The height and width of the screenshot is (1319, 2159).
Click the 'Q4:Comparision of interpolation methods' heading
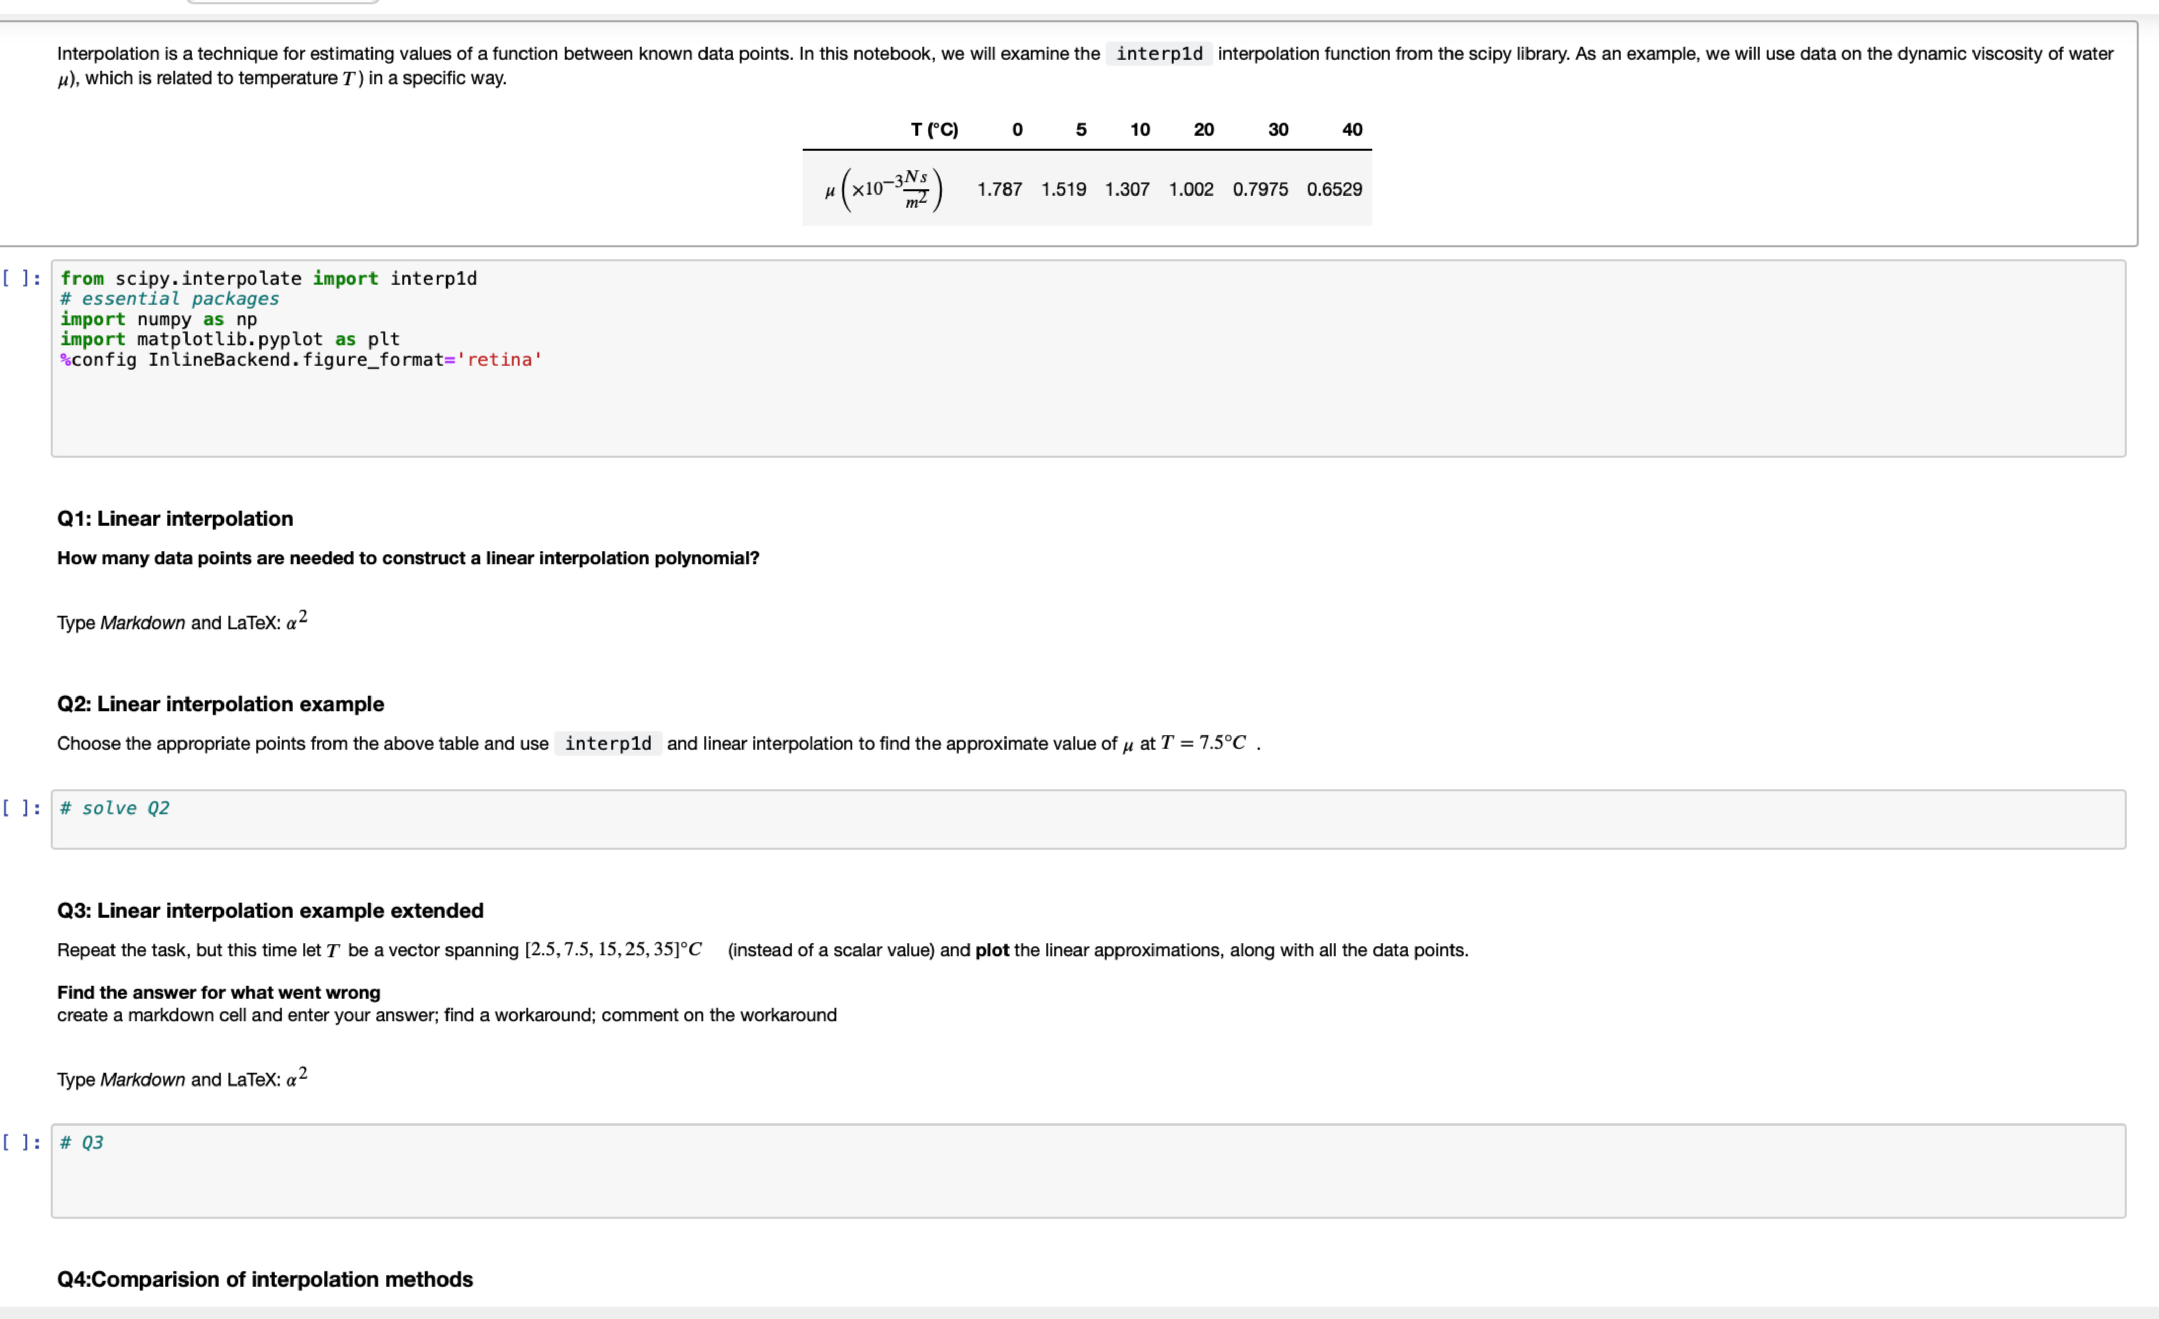click(x=265, y=1279)
